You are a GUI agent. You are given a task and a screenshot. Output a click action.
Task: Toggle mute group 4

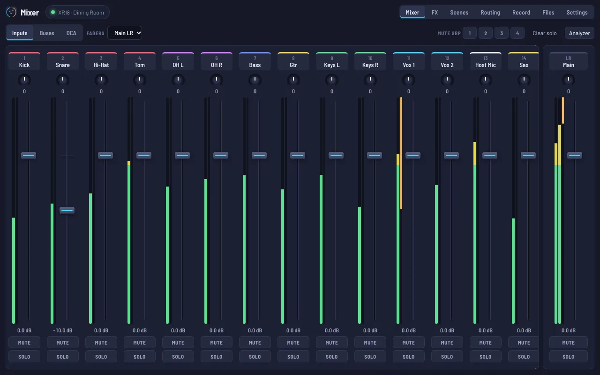coord(517,33)
